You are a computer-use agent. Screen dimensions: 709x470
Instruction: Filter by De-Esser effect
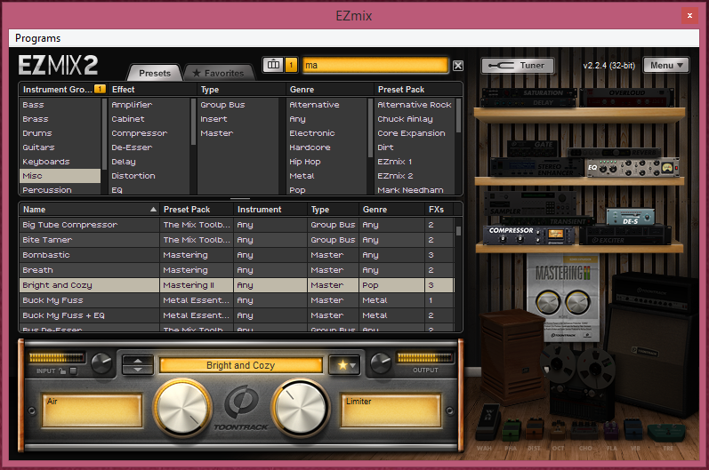149,147
